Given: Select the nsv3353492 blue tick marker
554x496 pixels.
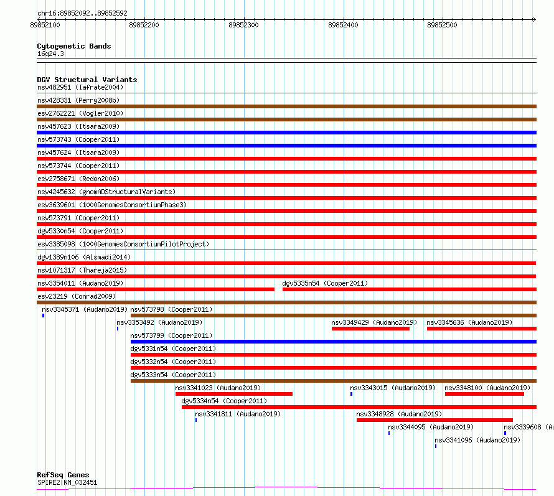Looking at the screenshot, I should click(118, 329).
